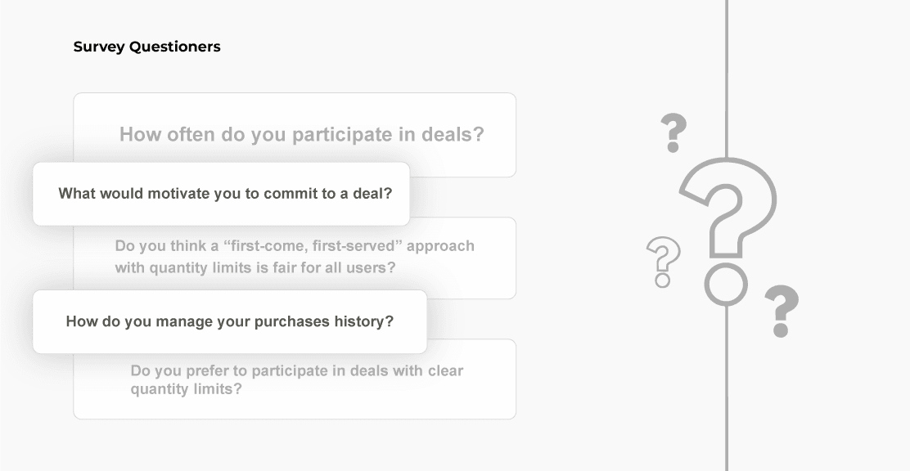Image resolution: width=910 pixels, height=471 pixels.
Task: Click the words "quantity limits?" in the bottom card
Action: (x=187, y=389)
